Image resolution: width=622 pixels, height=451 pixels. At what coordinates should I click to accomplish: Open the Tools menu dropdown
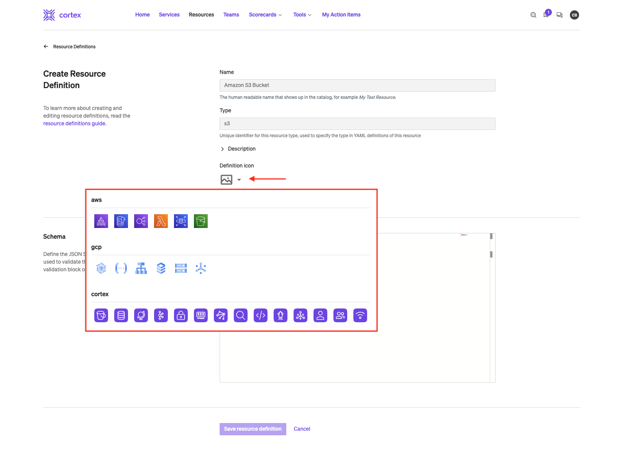tap(302, 15)
